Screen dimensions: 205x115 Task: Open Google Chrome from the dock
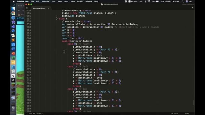(x=13, y=13)
